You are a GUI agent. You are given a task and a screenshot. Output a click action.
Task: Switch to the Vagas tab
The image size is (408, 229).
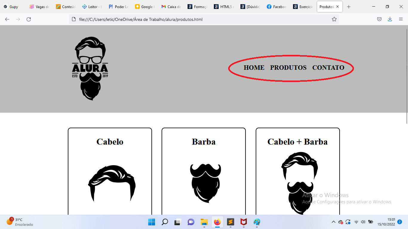click(39, 7)
